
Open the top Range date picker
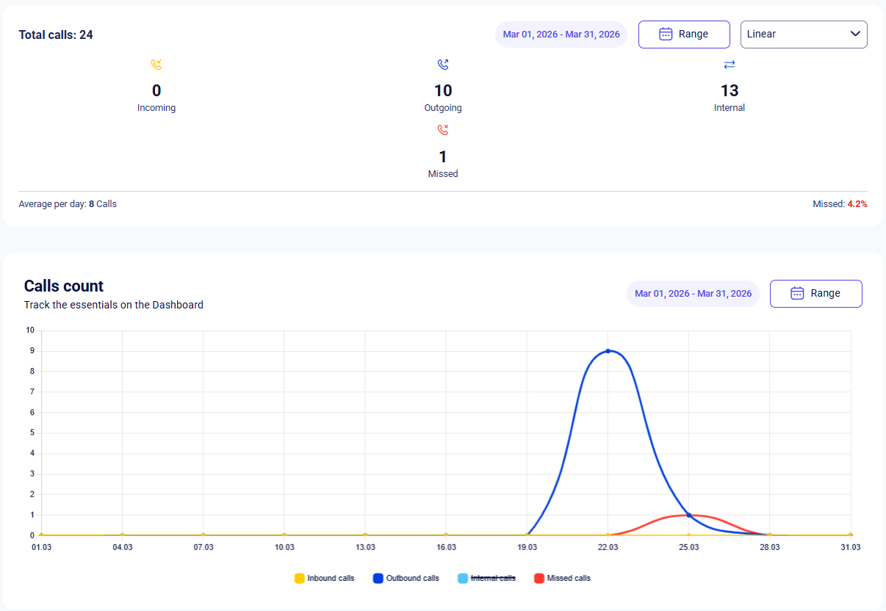684,35
